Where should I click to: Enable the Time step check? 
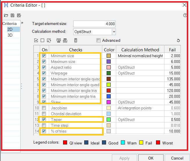point(44,125)
